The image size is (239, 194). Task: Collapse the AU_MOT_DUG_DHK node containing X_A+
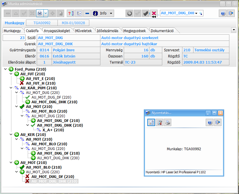tap(28, 125)
